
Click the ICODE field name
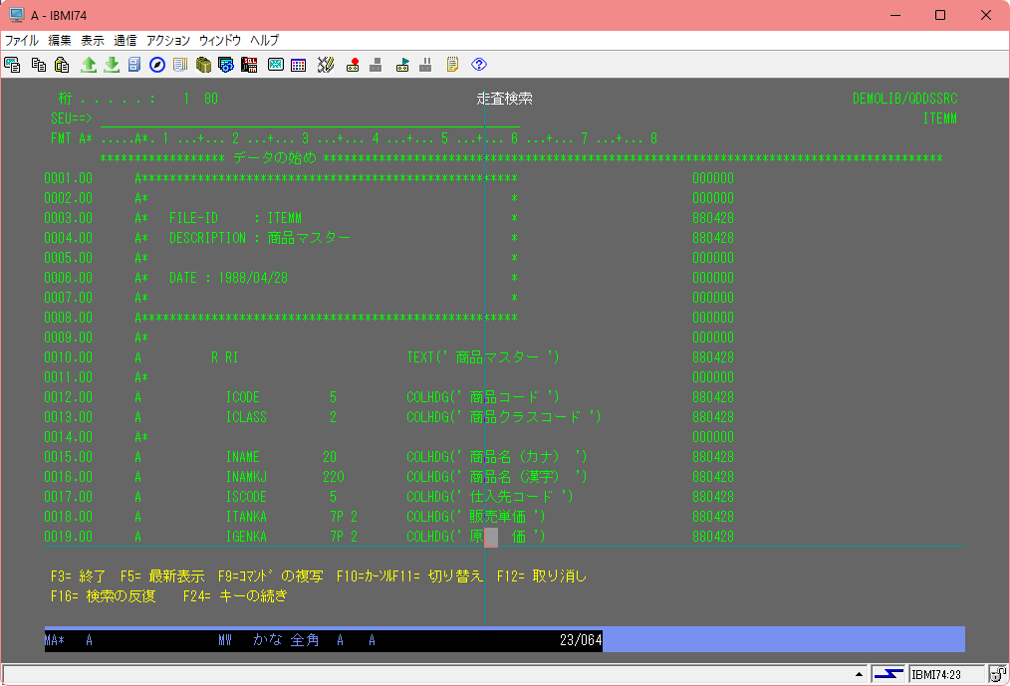pyautogui.click(x=243, y=397)
